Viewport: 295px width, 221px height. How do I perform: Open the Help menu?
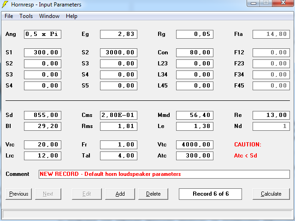coord(71,16)
